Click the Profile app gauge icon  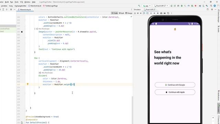coord(189,6)
